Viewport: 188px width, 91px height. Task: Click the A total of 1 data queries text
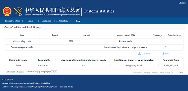coord(16,72)
